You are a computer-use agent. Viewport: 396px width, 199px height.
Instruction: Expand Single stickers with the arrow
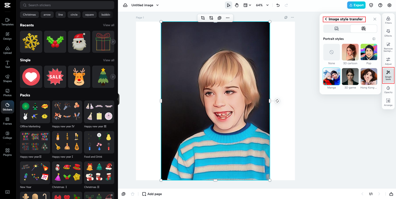(x=113, y=77)
